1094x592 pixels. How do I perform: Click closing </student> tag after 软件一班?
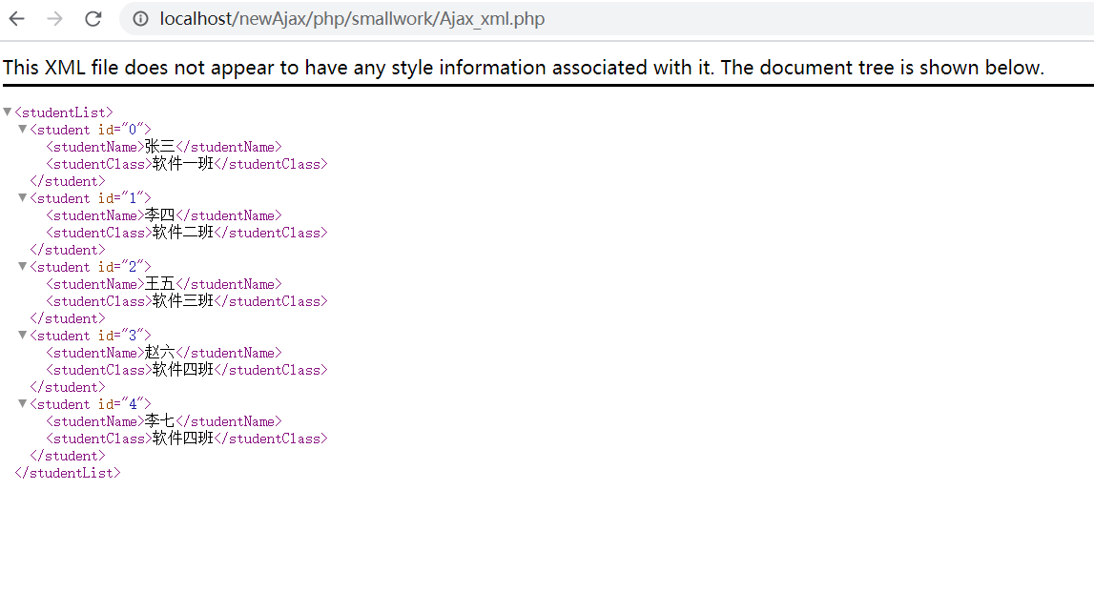pyautogui.click(x=68, y=181)
